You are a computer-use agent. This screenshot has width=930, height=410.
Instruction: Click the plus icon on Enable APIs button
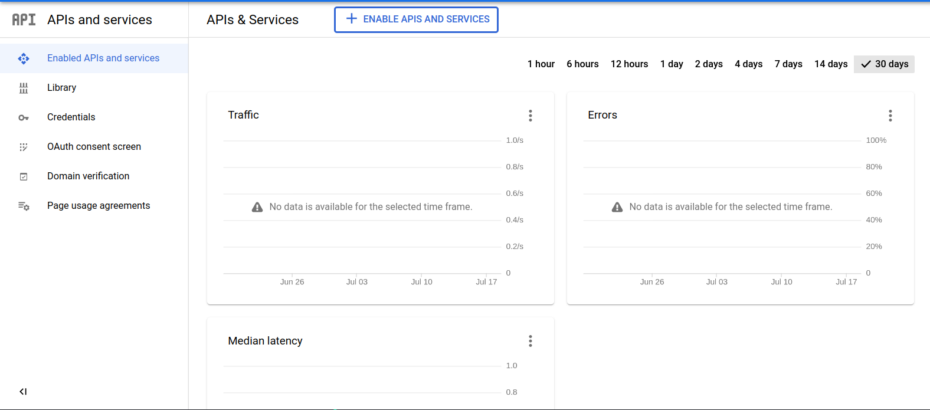coord(352,19)
